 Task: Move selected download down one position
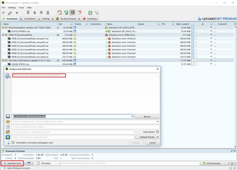tap(41, 13)
